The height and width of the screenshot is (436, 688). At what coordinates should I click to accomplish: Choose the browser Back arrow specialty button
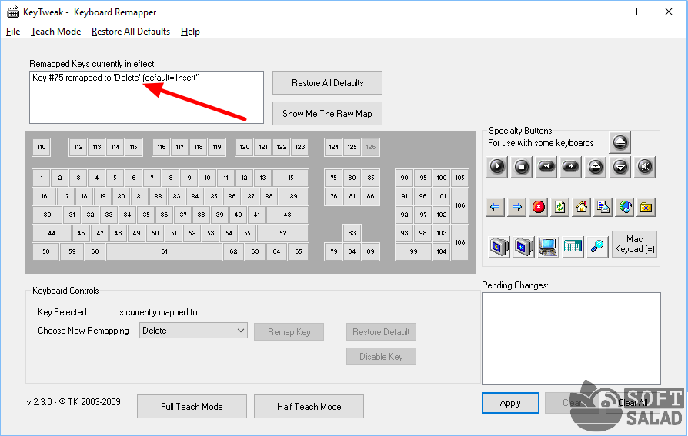pyautogui.click(x=496, y=207)
